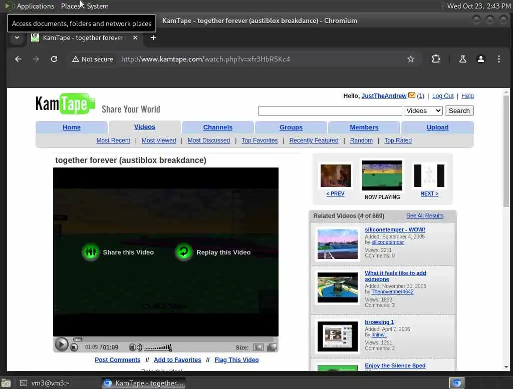Screen dimensions: 513x389
Task: Open the browsing 1 video thumbnail
Action: 337,336
